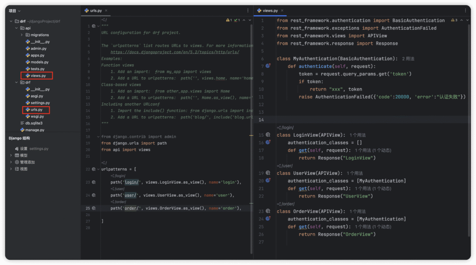Expand the 模型 node in Django structure
Screen dimensions: 476x265
[12, 155]
